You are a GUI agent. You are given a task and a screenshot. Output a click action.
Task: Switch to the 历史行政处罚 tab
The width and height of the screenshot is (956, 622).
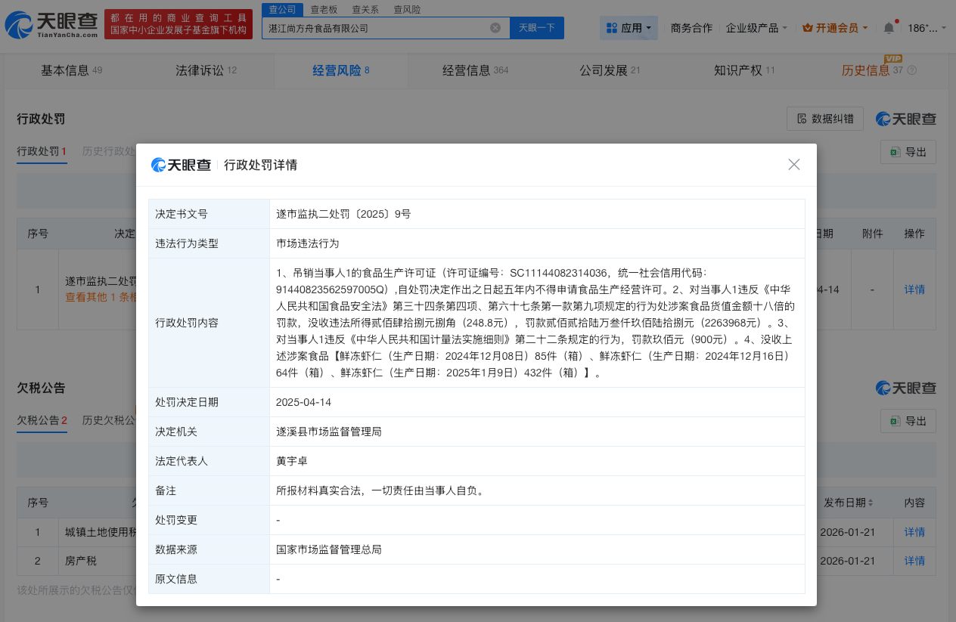tap(108, 151)
